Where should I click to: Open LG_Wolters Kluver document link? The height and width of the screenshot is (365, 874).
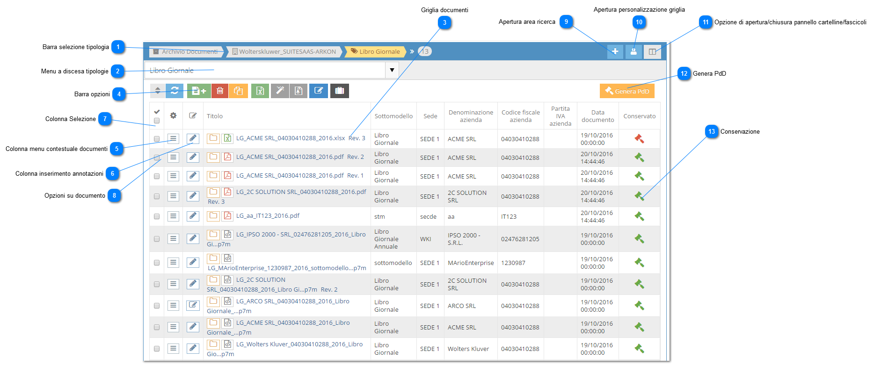coord(299,344)
